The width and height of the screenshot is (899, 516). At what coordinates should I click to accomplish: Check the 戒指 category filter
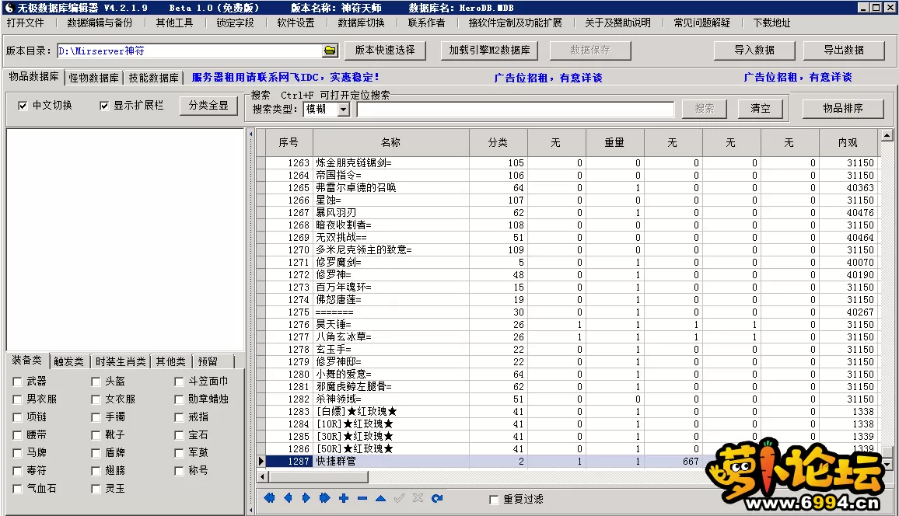179,417
